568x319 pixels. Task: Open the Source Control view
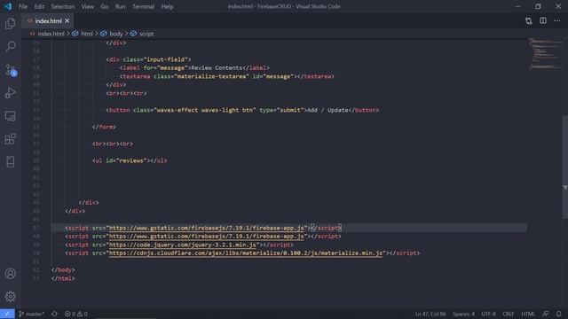pos(10,70)
